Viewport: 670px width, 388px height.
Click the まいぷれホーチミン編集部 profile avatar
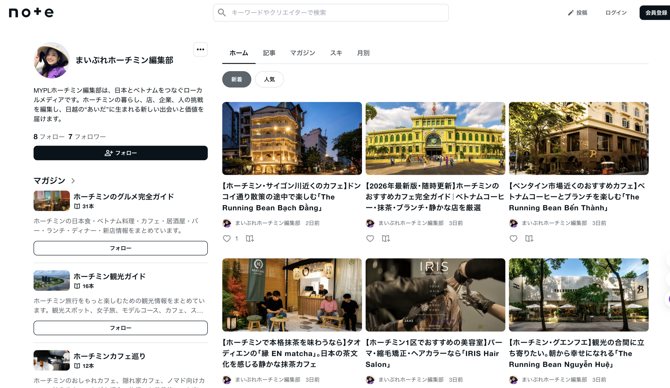52,60
